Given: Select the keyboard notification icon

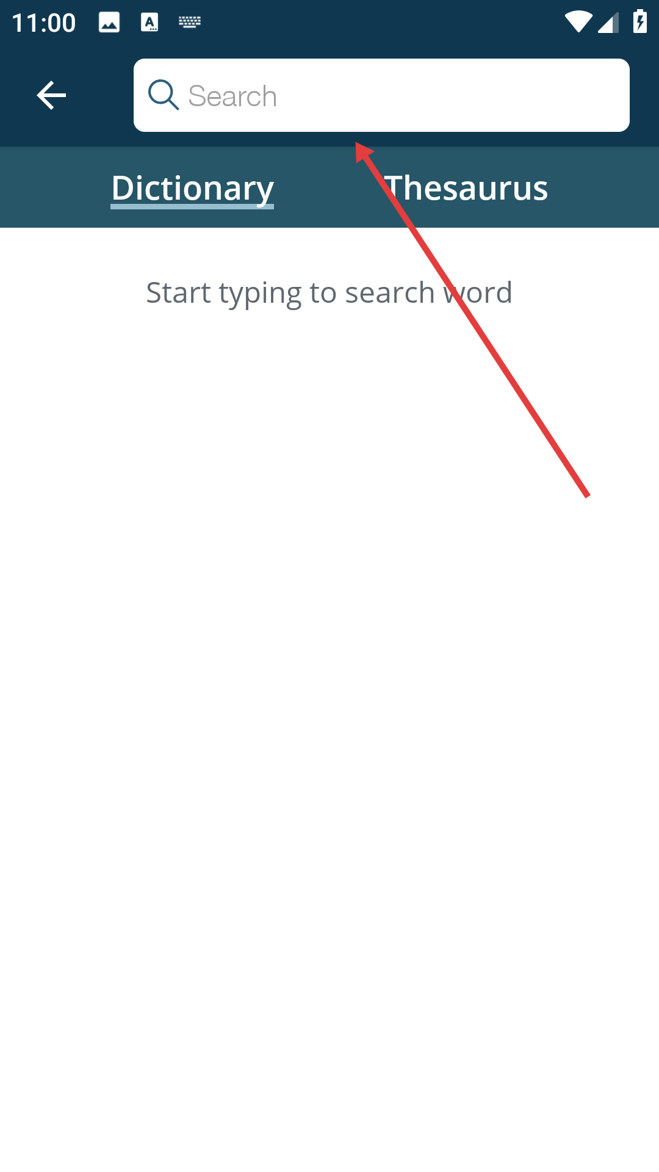Looking at the screenshot, I should click(x=190, y=23).
